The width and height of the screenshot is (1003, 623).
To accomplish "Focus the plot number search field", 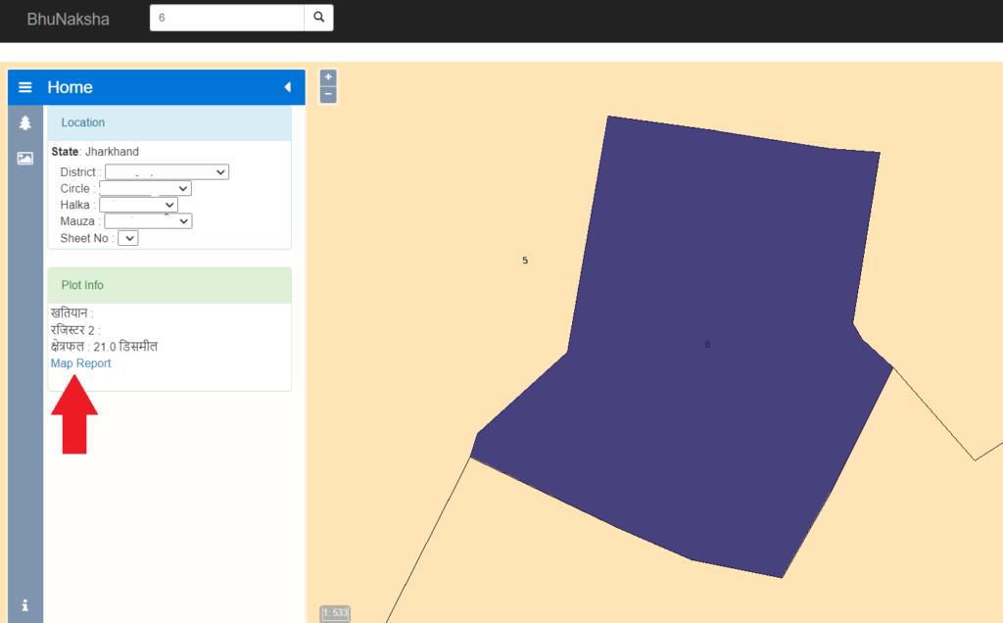I will pyautogui.click(x=226, y=18).
